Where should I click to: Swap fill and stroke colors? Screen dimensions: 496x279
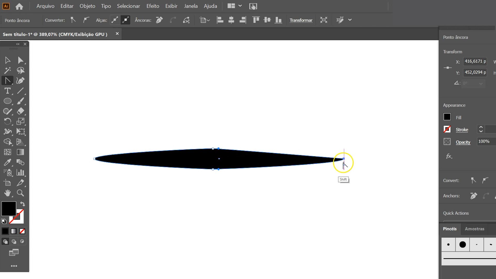(23, 204)
